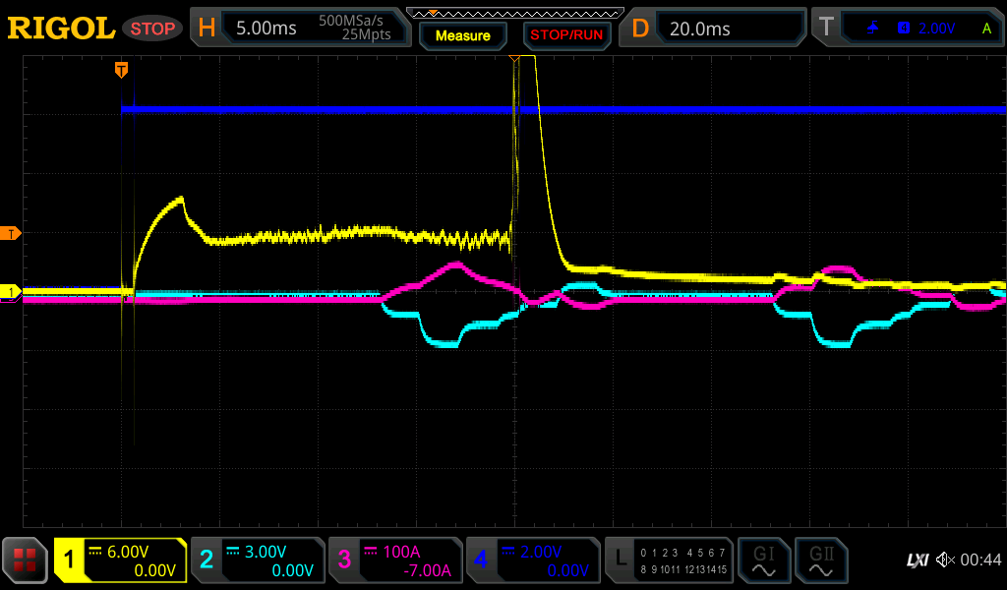
Task: Toggle channel 2 with 3.00V scale
Action: pyautogui.click(x=258, y=560)
